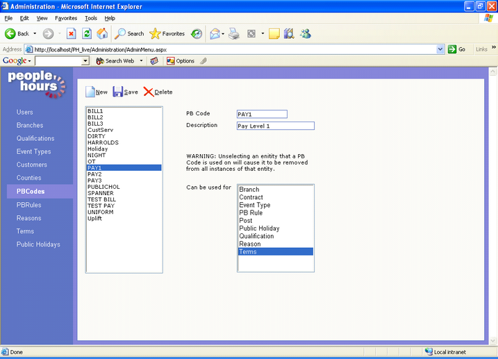This screenshot has height=359, width=498.
Task: Select PAY2 in the PB codes list
Action: tap(94, 174)
